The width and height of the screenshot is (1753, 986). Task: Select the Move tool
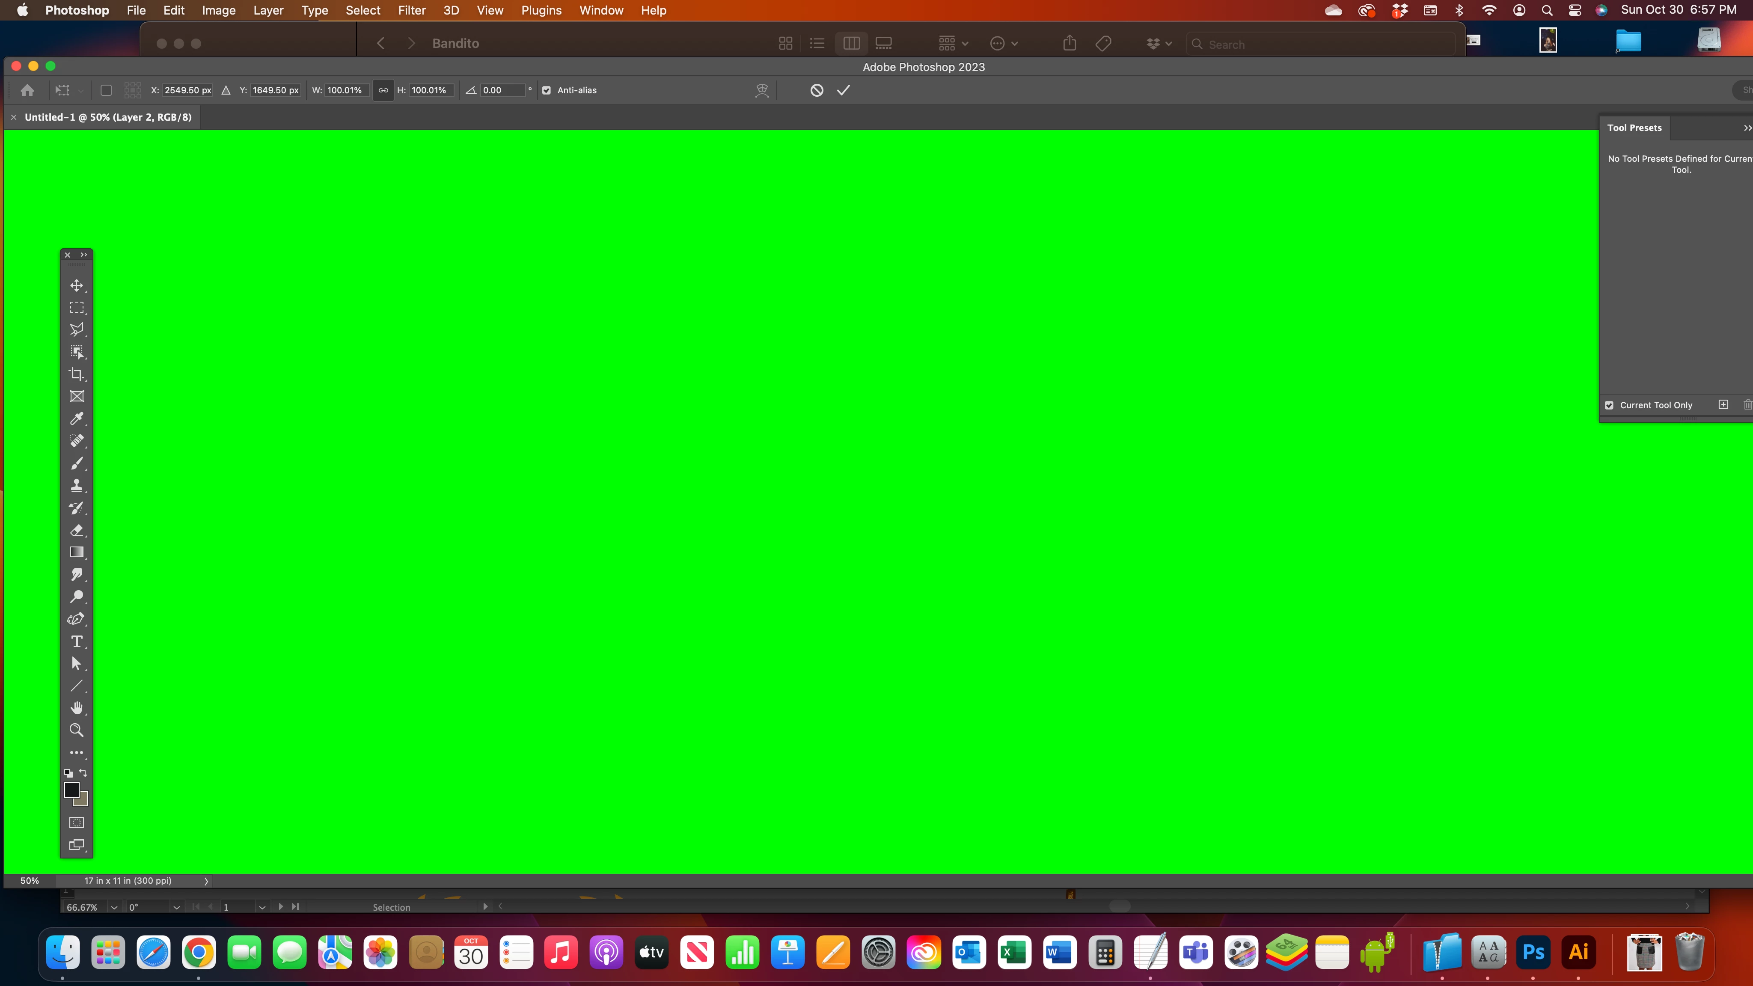(x=76, y=286)
